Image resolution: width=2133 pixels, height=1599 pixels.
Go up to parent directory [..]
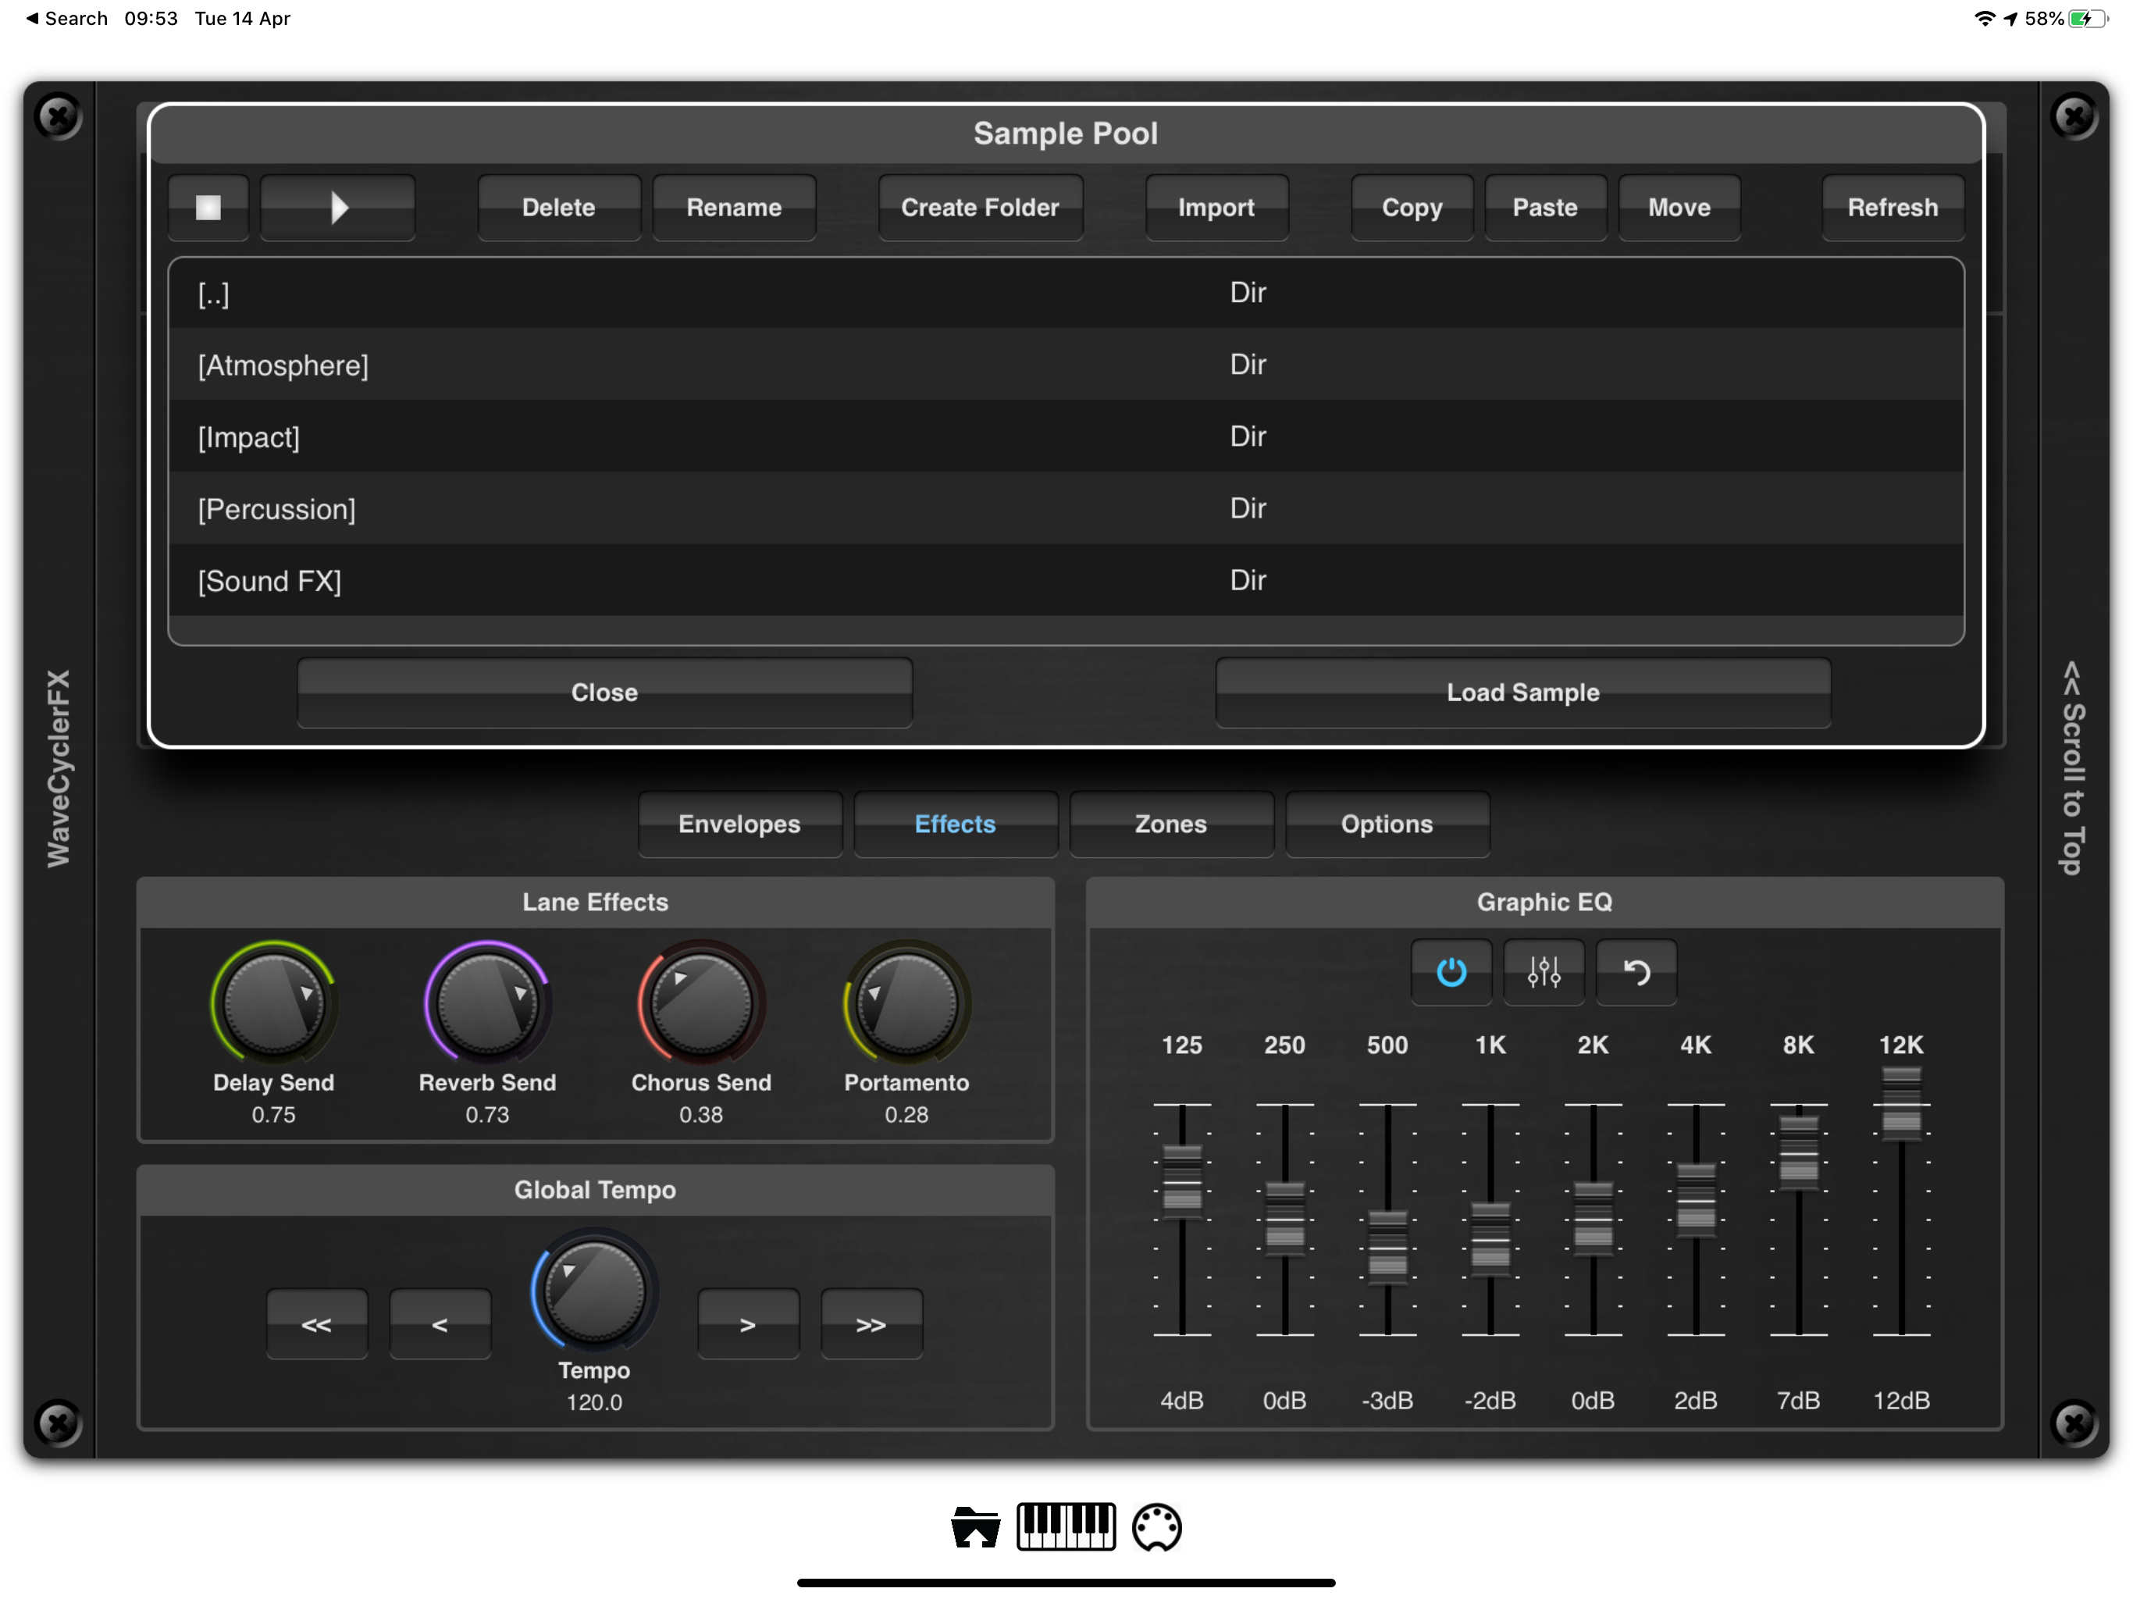click(213, 294)
